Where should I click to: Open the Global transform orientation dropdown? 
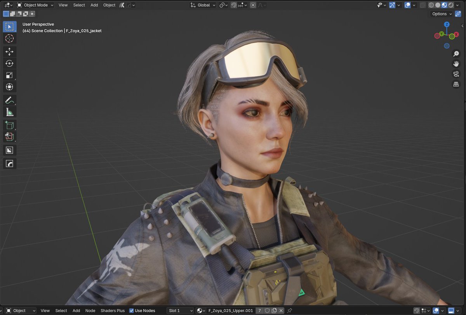(203, 5)
